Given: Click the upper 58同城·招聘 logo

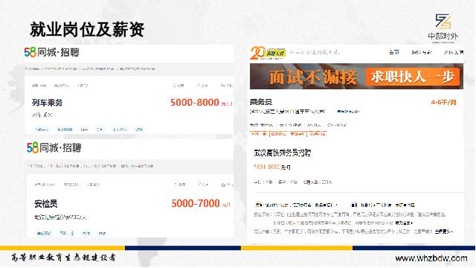Looking at the screenshot, I should tap(52, 52).
